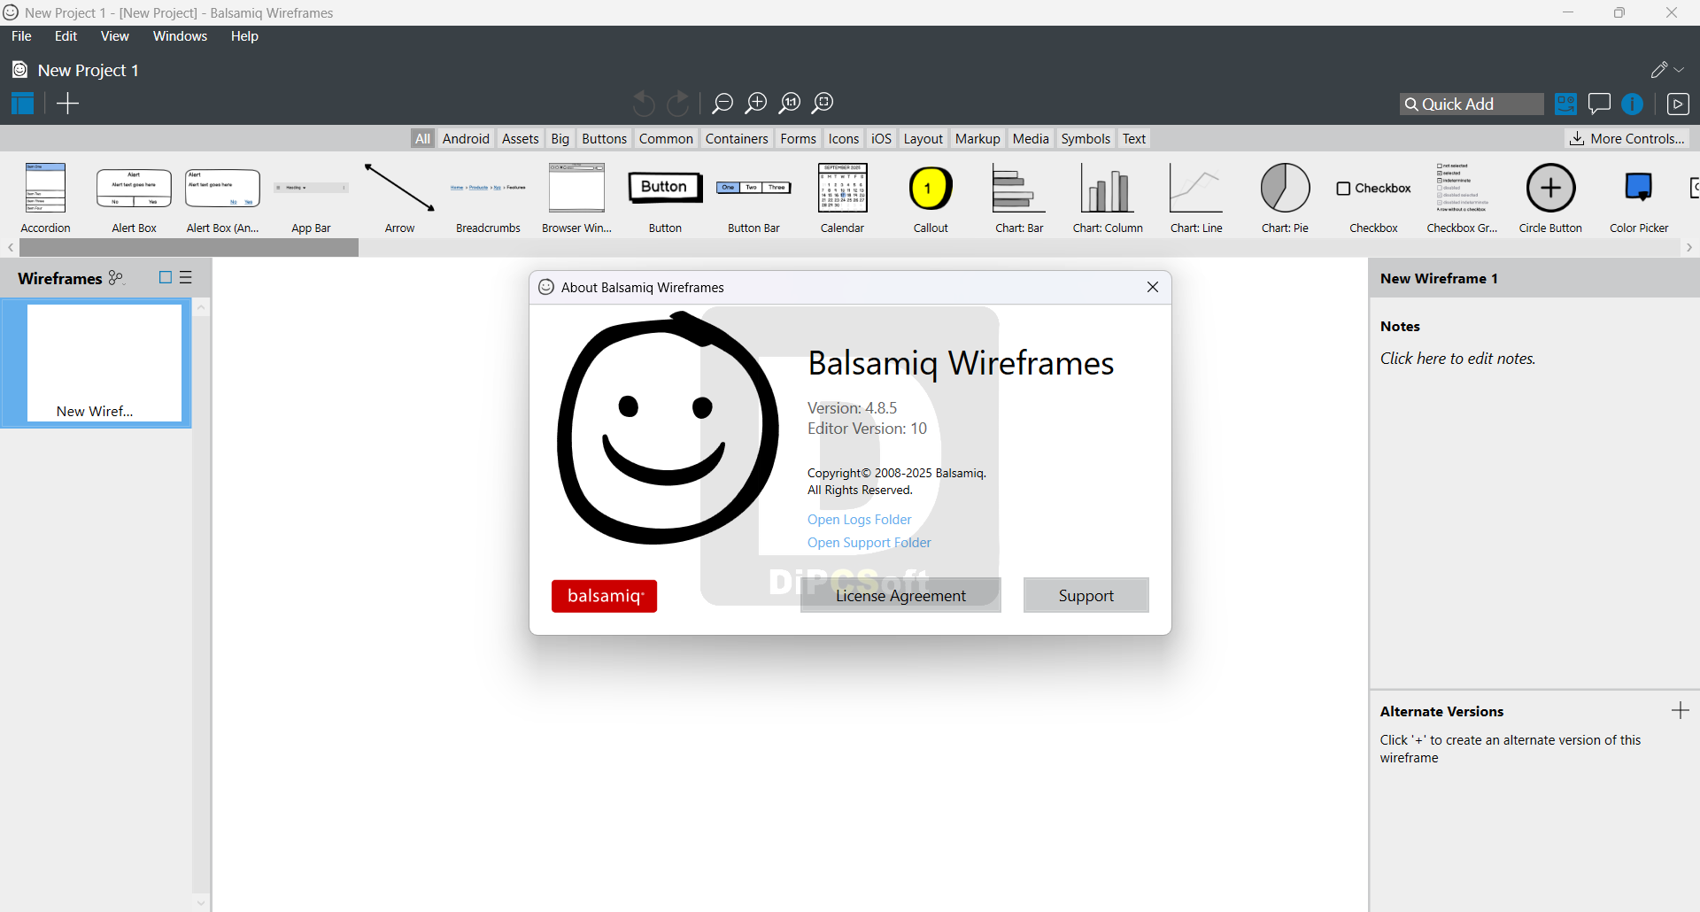Select the Arrow control

pyautogui.click(x=399, y=198)
